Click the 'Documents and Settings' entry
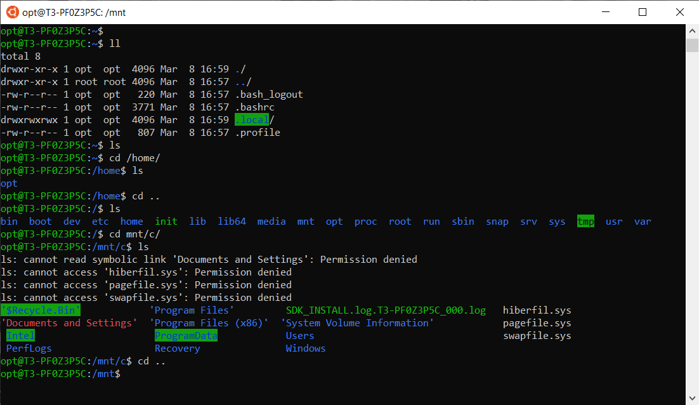Image resolution: width=699 pixels, height=405 pixels. point(71,322)
